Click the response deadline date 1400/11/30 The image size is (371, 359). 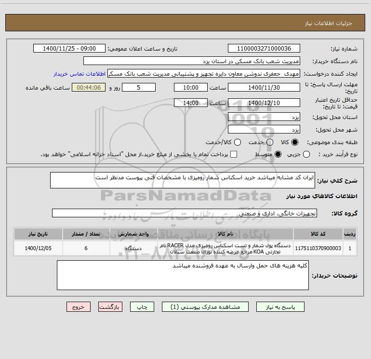coord(264,87)
